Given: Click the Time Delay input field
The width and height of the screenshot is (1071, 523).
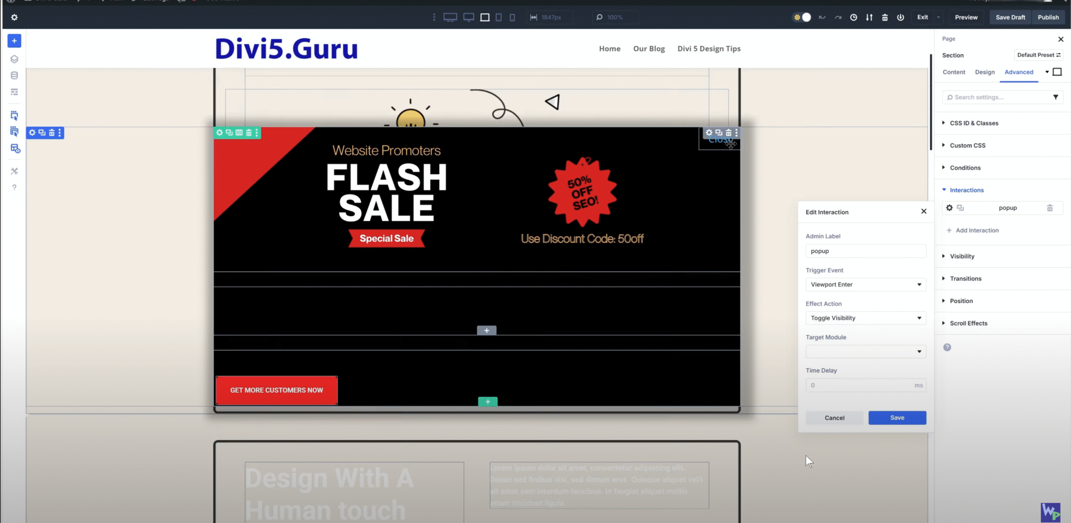Looking at the screenshot, I should coord(866,385).
